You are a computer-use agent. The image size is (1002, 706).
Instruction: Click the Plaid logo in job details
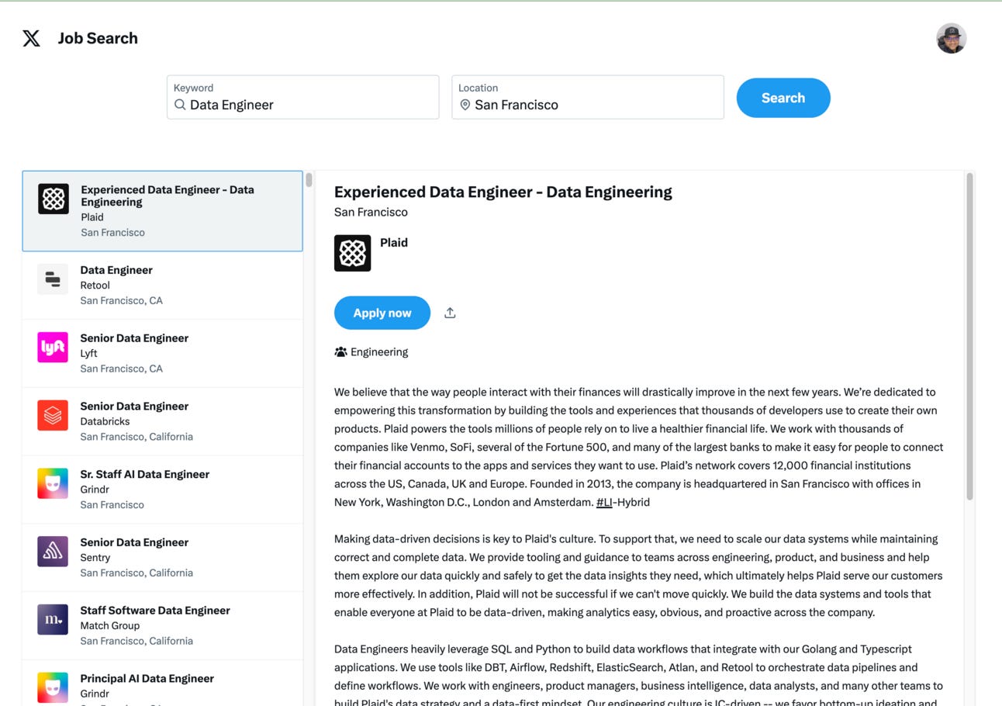[x=352, y=253]
